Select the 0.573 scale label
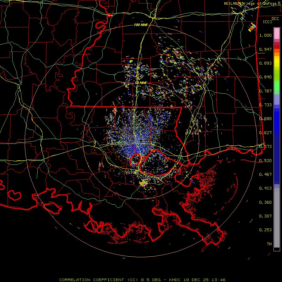This screenshot has width=282, height=282. (x=265, y=147)
